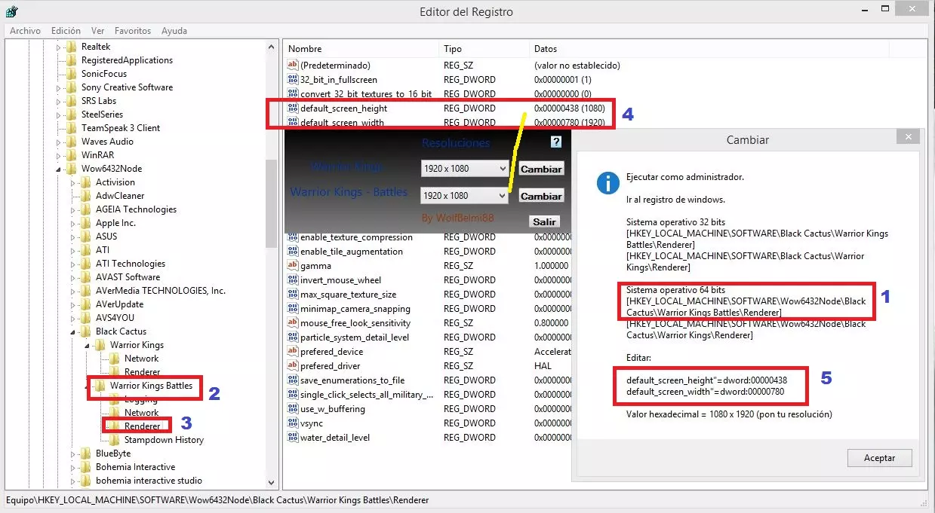Viewport: 935px width, 513px height.
Task: Click the invert_mouse_wheel DWORD icon
Action: pos(293,280)
